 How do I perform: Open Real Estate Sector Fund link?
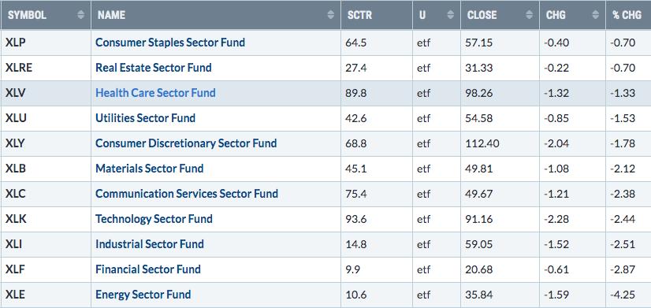154,68
